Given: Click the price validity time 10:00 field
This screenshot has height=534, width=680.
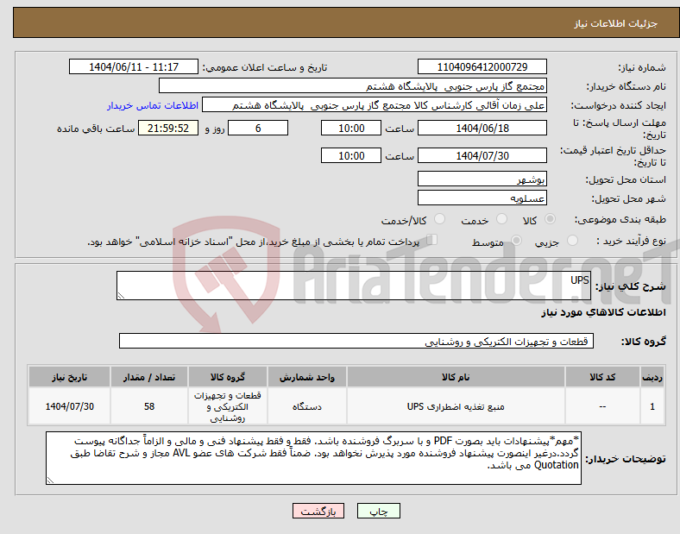Looking at the screenshot, I should (351, 155).
